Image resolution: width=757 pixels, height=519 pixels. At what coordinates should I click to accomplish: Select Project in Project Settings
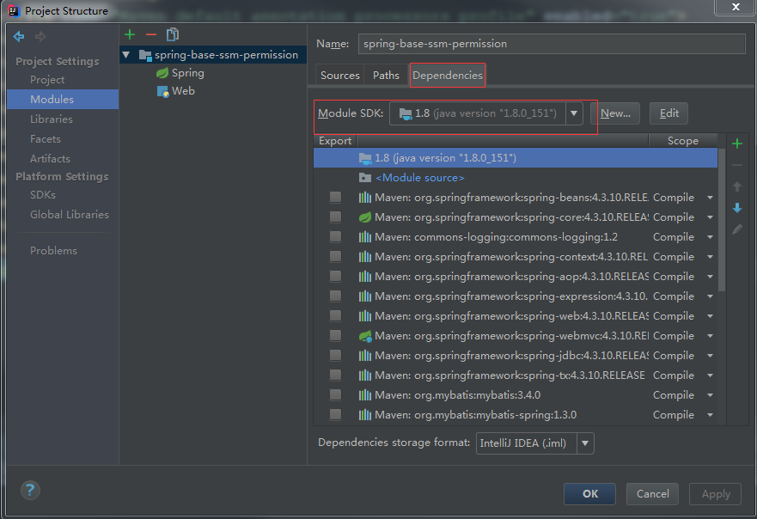pyautogui.click(x=47, y=80)
